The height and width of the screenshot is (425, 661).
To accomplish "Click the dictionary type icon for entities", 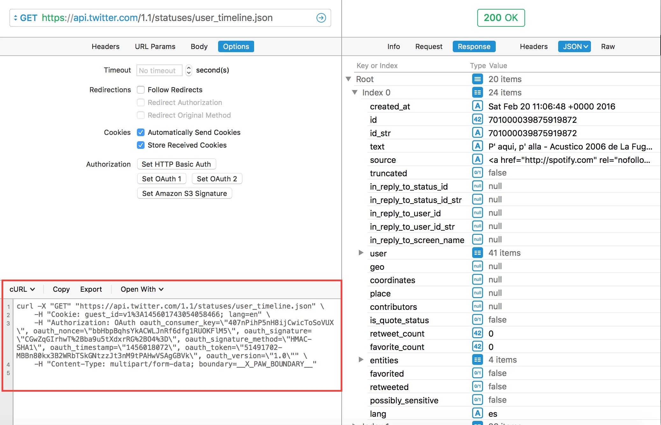I will pos(477,360).
